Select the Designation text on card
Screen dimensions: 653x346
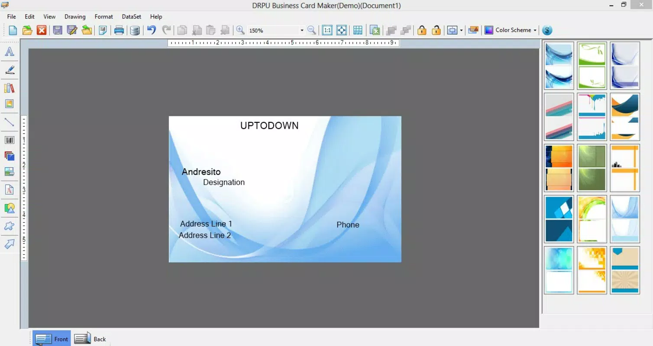pos(224,183)
